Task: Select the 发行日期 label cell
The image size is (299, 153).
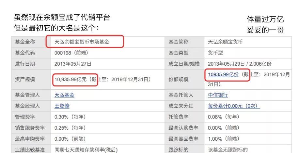Action: [31, 64]
